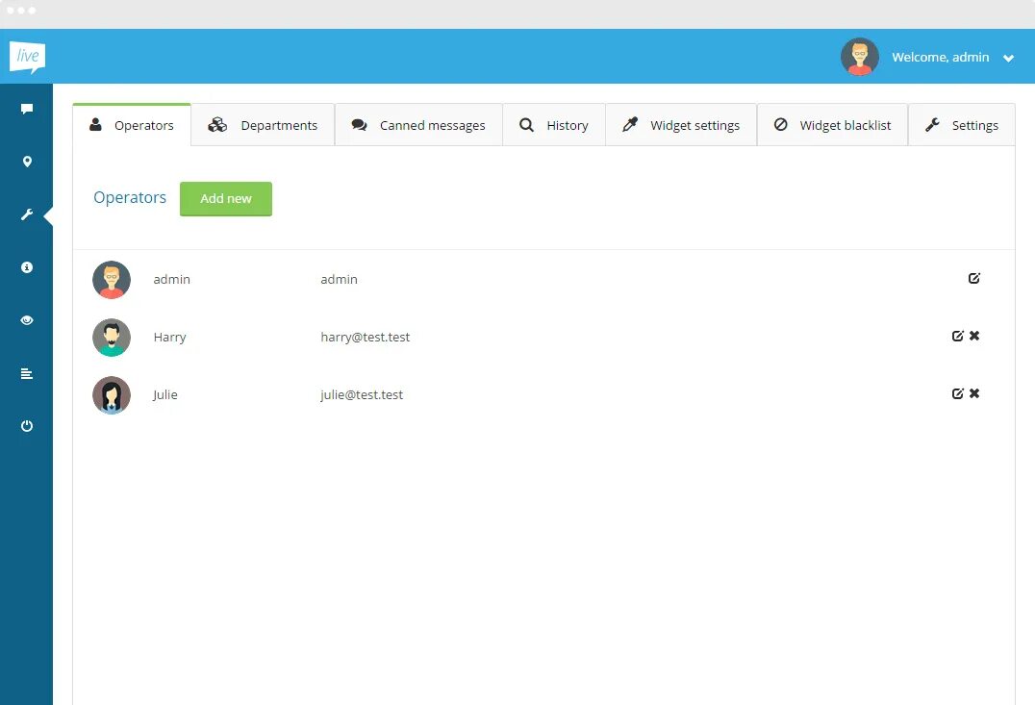1035x705 pixels.
Task: Click the power sidebar icon
Action: pyautogui.click(x=27, y=426)
